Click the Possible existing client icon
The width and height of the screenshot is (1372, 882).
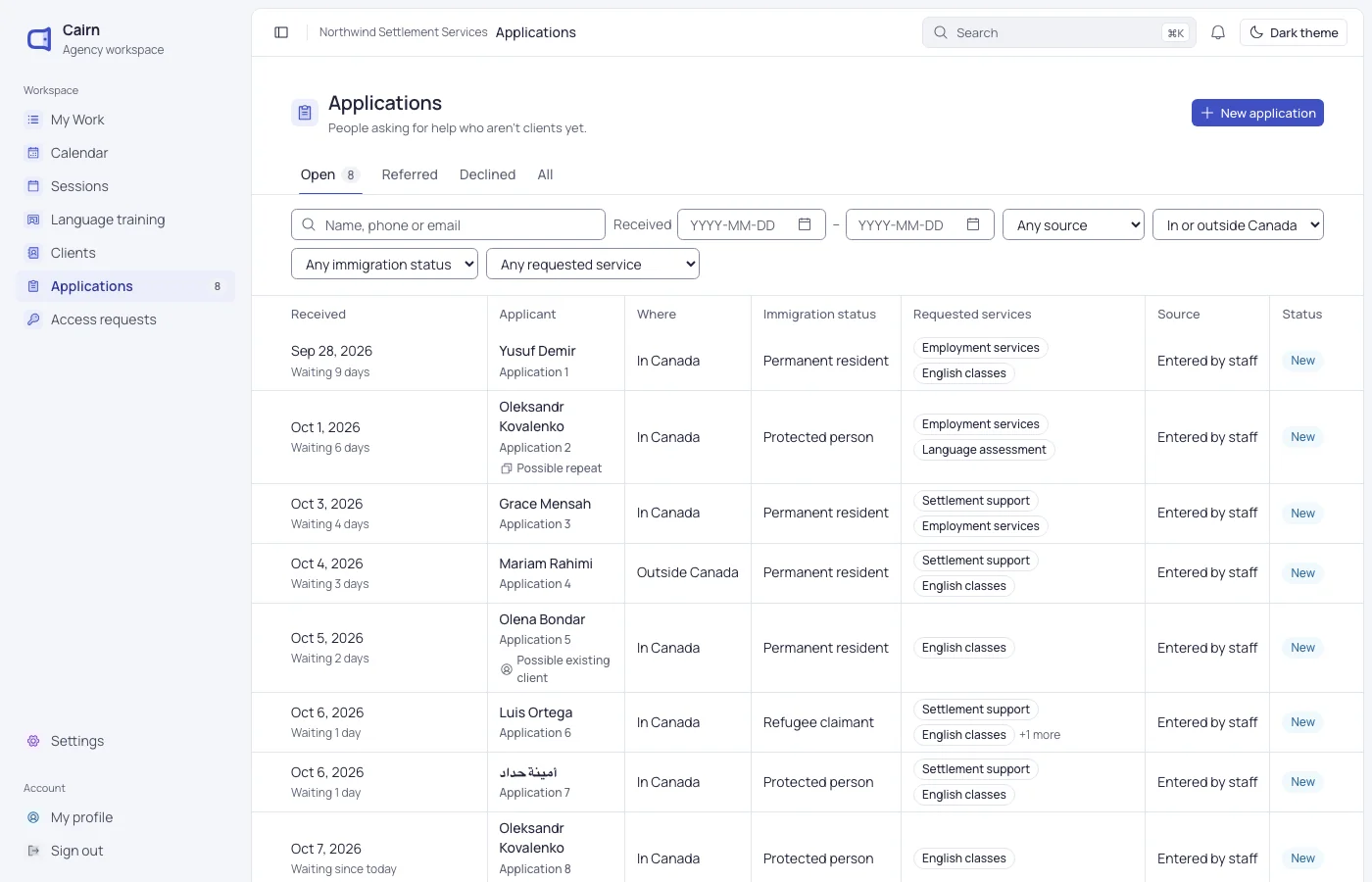(x=507, y=669)
